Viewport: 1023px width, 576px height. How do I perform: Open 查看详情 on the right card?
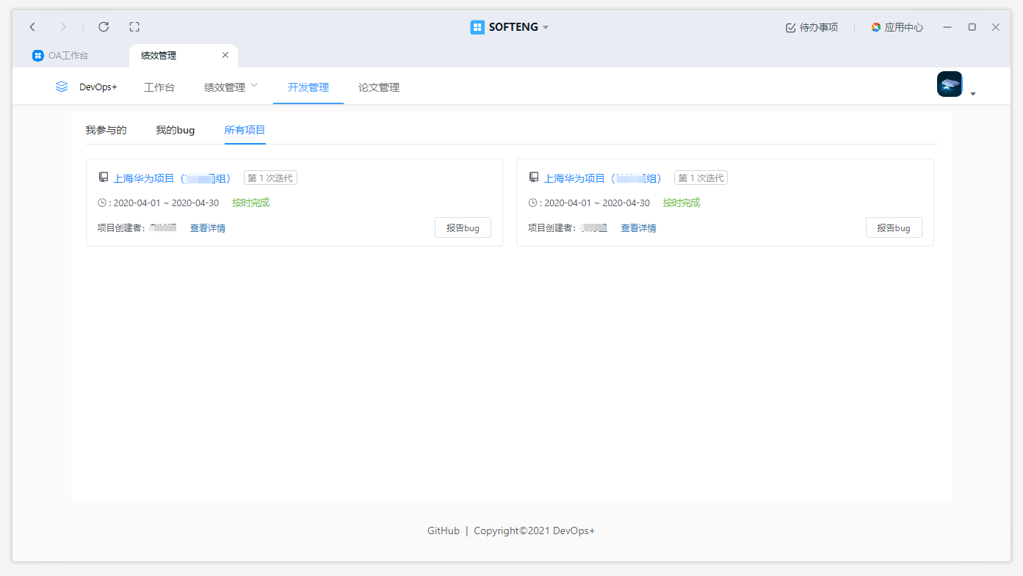pos(638,228)
